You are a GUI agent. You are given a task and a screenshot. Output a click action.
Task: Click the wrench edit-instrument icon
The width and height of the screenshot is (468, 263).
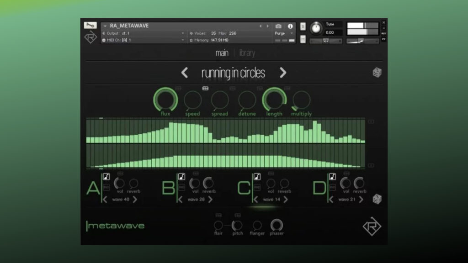click(x=90, y=26)
